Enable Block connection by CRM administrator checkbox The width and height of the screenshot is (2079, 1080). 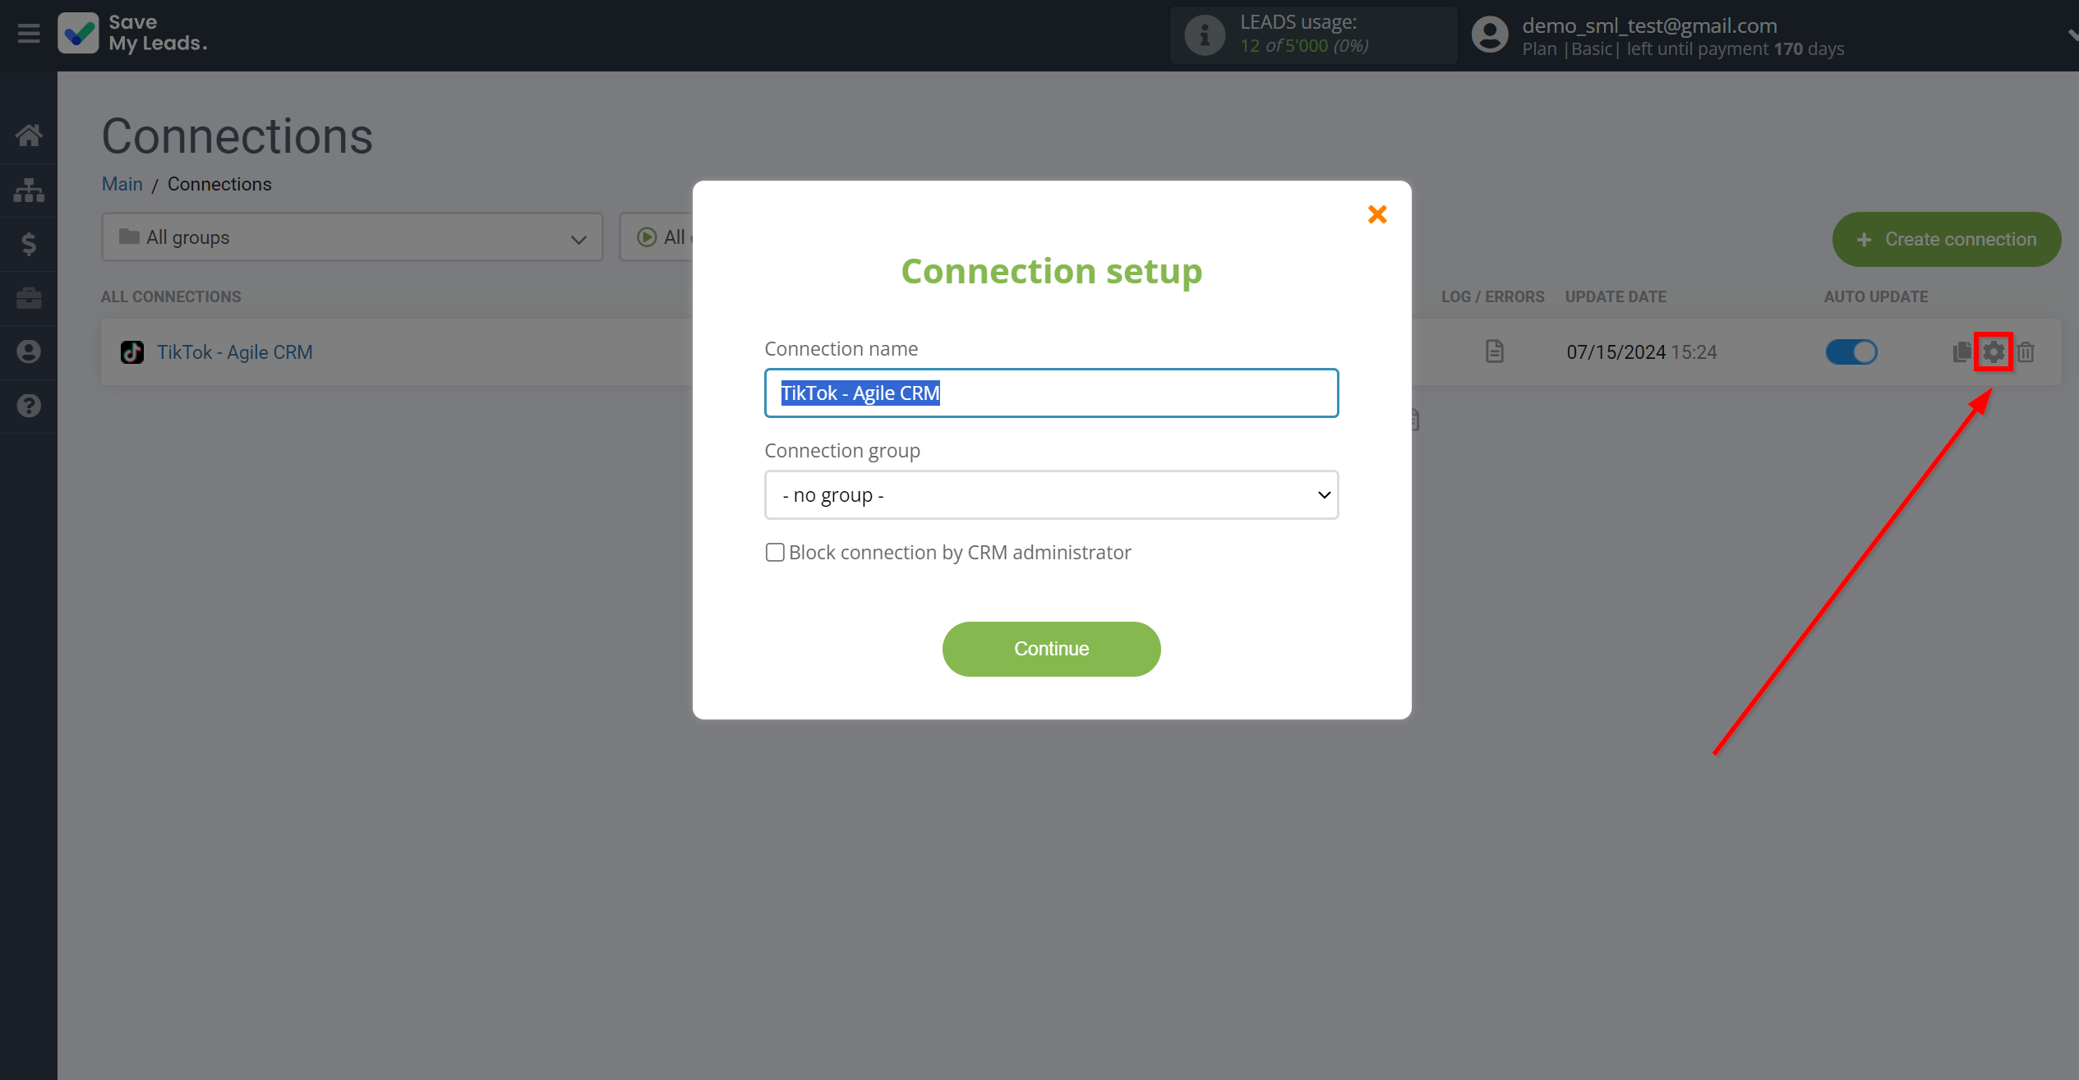[774, 553]
